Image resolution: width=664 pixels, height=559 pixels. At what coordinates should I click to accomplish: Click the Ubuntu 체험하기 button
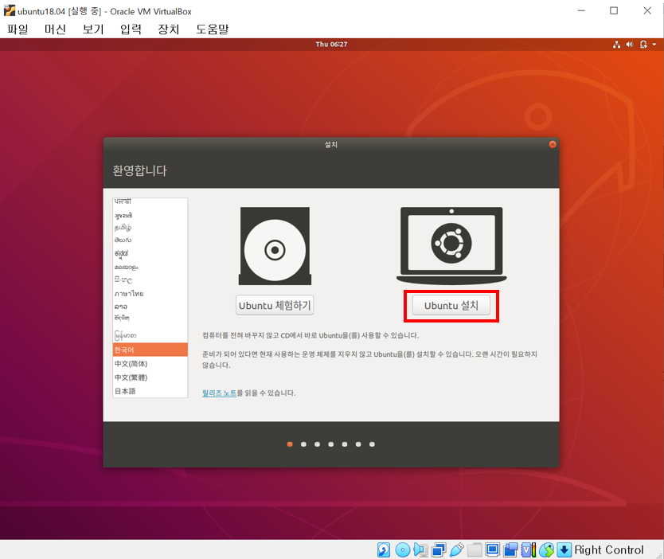[x=275, y=305]
